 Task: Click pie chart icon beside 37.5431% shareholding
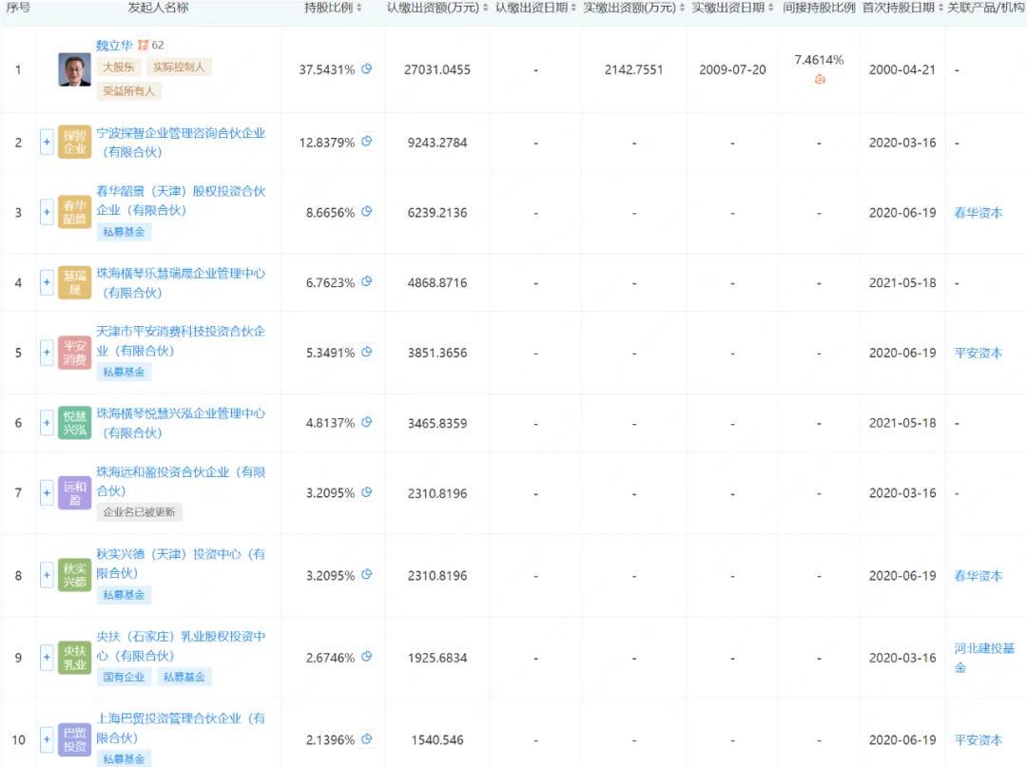coord(367,69)
